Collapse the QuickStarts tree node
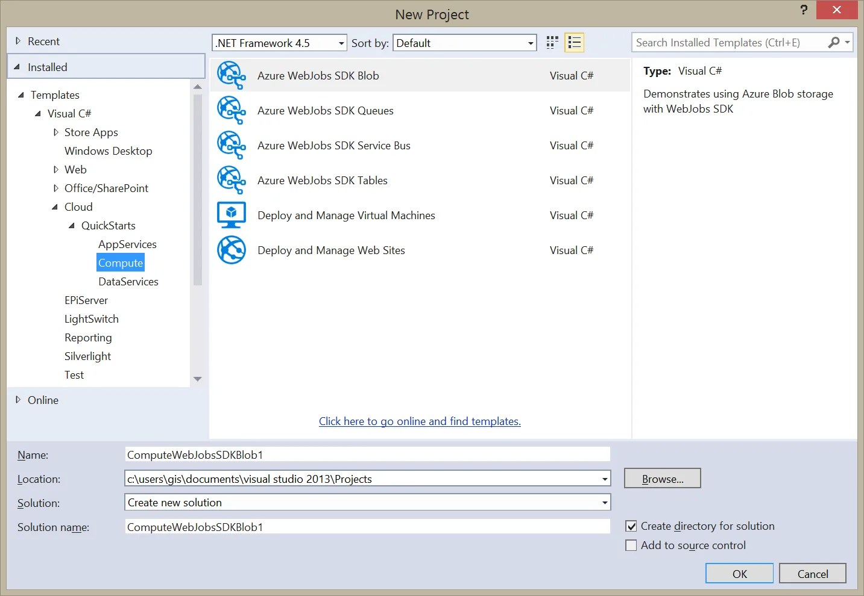Screen dimensions: 864x596 tap(72, 226)
